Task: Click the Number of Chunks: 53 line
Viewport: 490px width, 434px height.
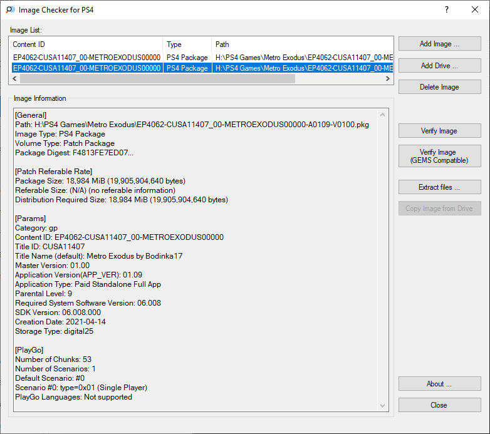Action: point(53,359)
